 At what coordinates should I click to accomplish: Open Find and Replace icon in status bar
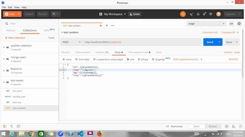click(x=11, y=126)
